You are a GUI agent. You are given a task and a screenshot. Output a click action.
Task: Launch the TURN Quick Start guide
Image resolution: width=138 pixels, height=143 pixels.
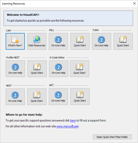123,41
